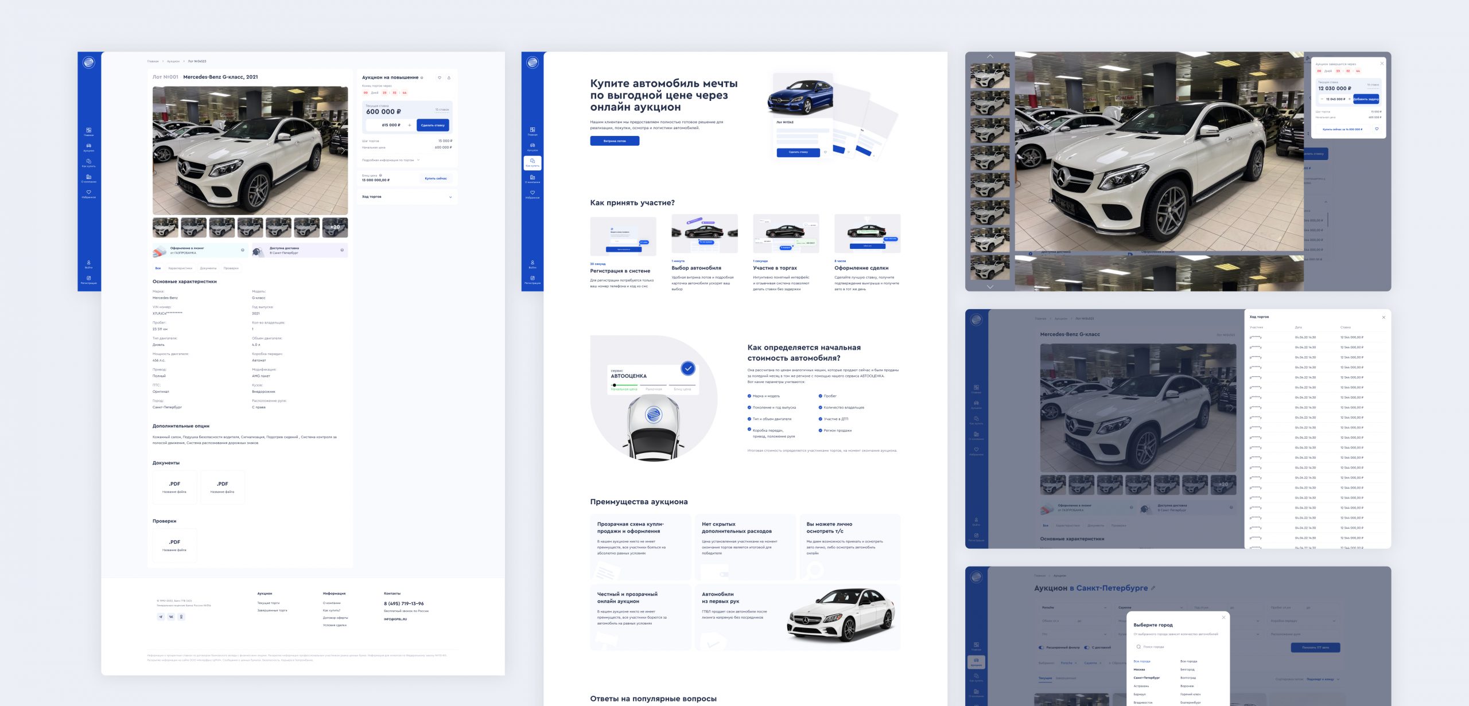The width and height of the screenshot is (1469, 706).
Task: Select highlighted Как купить in landing page sidebar
Action: point(533,163)
